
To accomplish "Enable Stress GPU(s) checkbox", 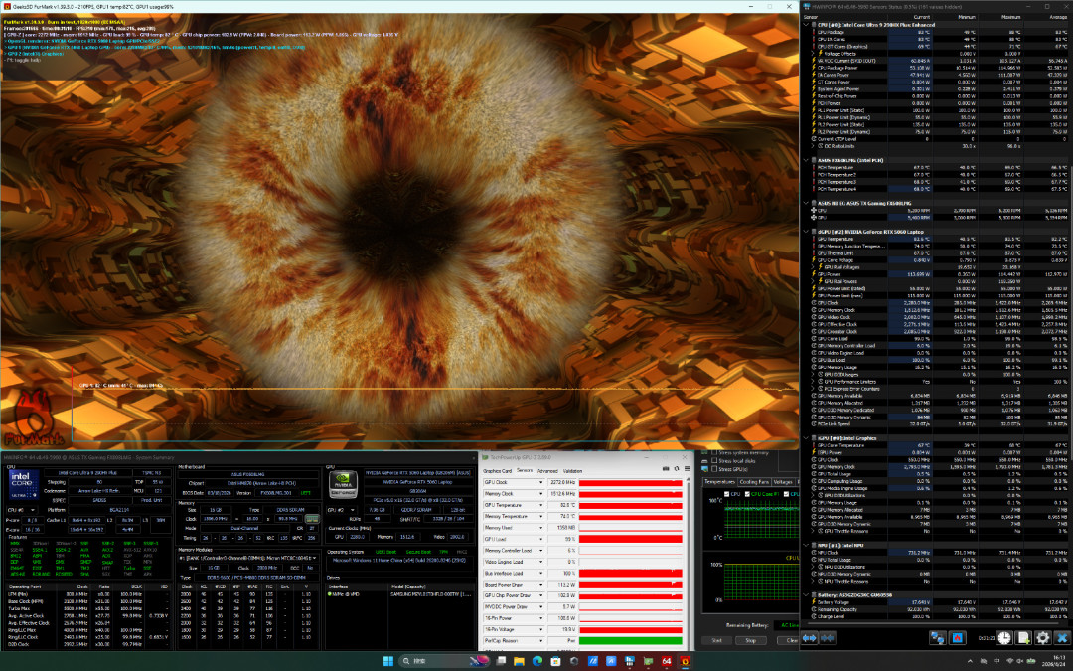I will click(x=714, y=469).
